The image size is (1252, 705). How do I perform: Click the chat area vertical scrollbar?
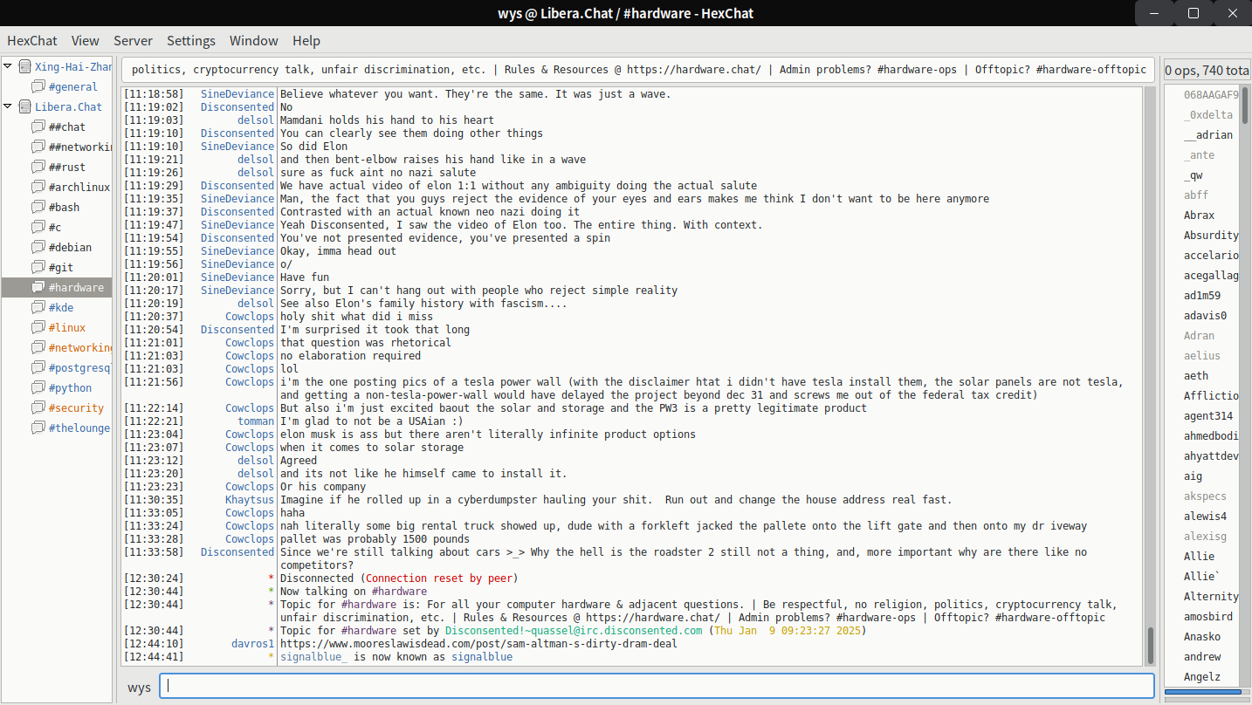[x=1150, y=646]
